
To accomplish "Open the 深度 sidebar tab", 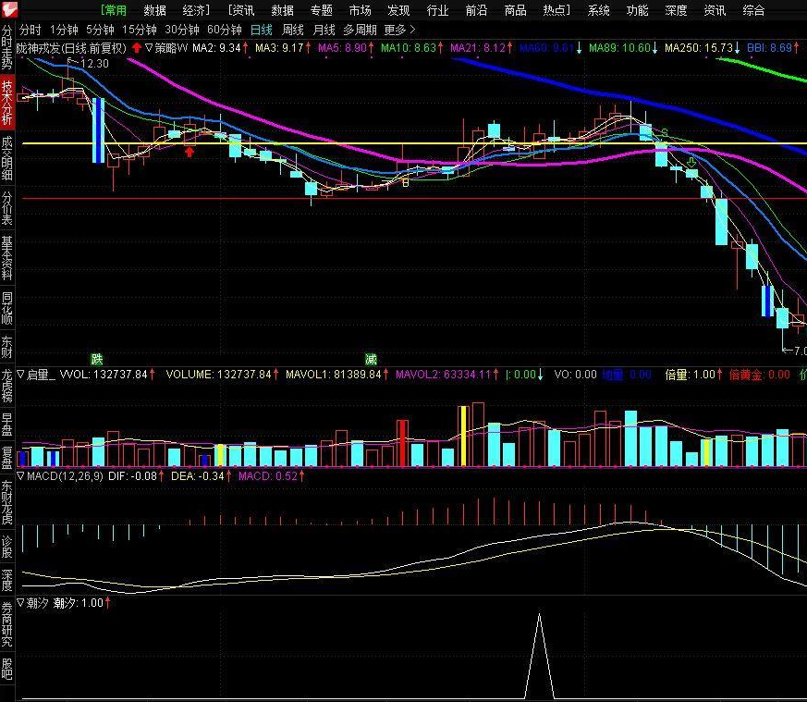I will pos(7,581).
